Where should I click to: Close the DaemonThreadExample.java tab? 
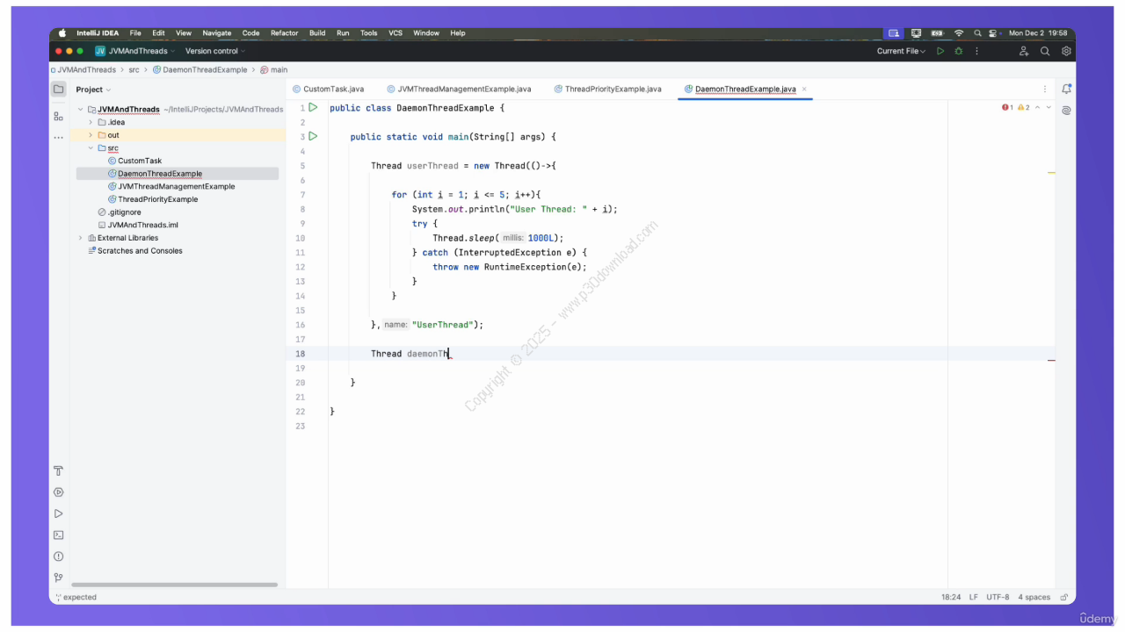[x=804, y=89]
